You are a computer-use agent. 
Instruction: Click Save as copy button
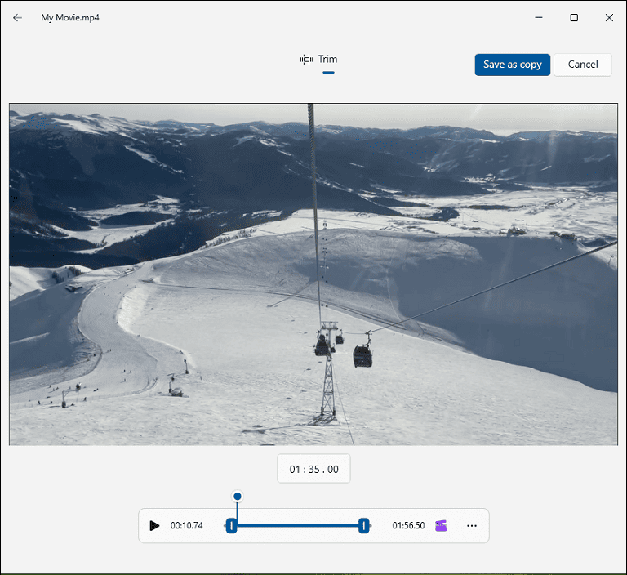512,65
